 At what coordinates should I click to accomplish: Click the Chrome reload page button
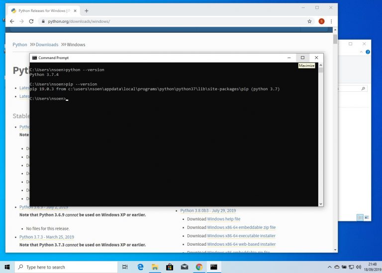31,21
